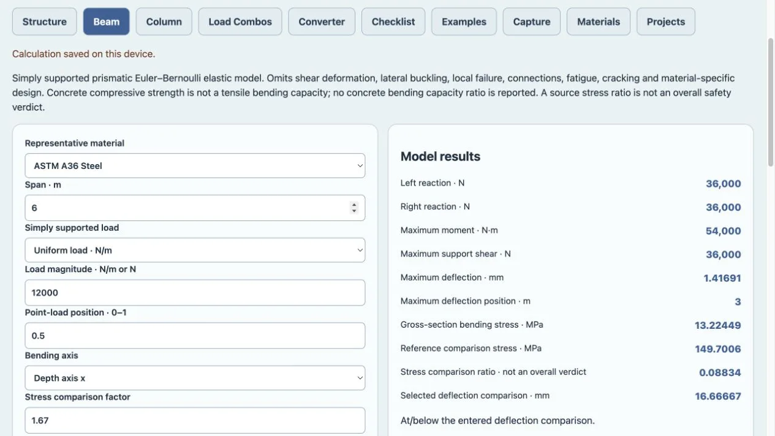Click the Reference comparison stress value 149.7006
Image resolution: width=775 pixels, height=436 pixels.
718,349
